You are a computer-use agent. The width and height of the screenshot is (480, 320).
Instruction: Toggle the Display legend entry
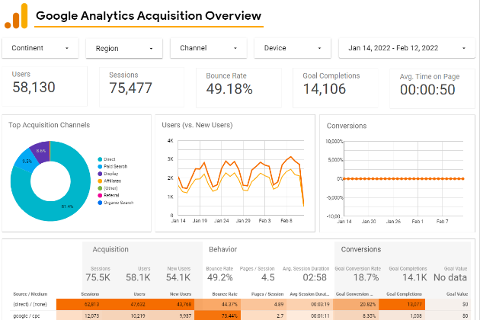click(x=107, y=174)
